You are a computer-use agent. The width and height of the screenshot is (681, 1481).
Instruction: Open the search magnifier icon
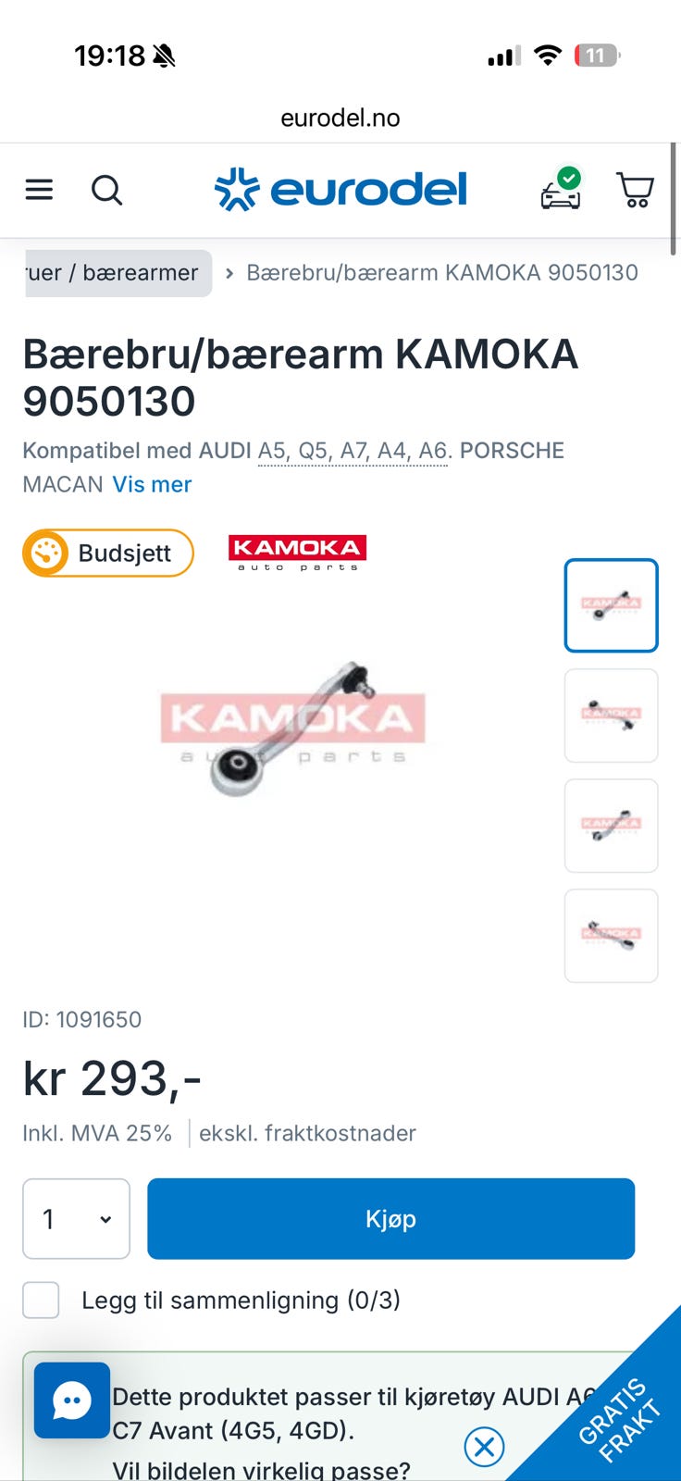click(106, 190)
